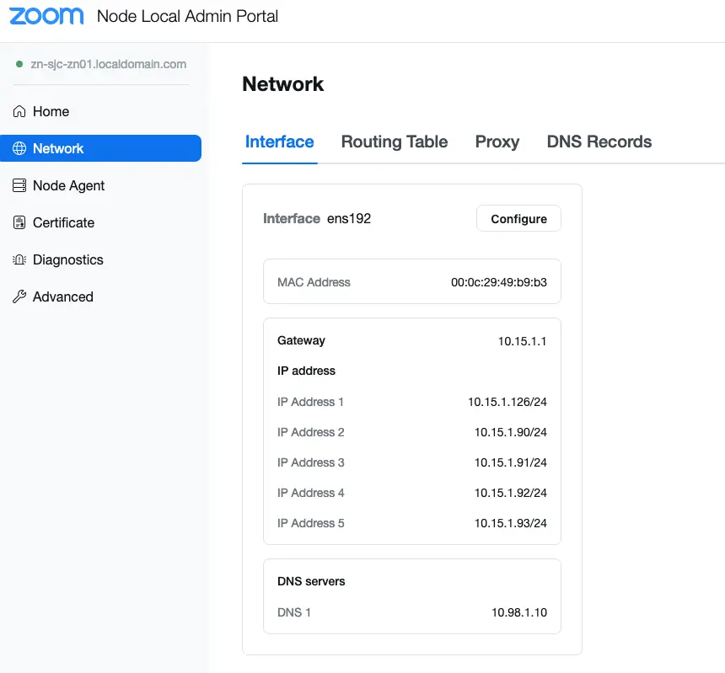Click the Advanced wrench icon

click(19, 296)
